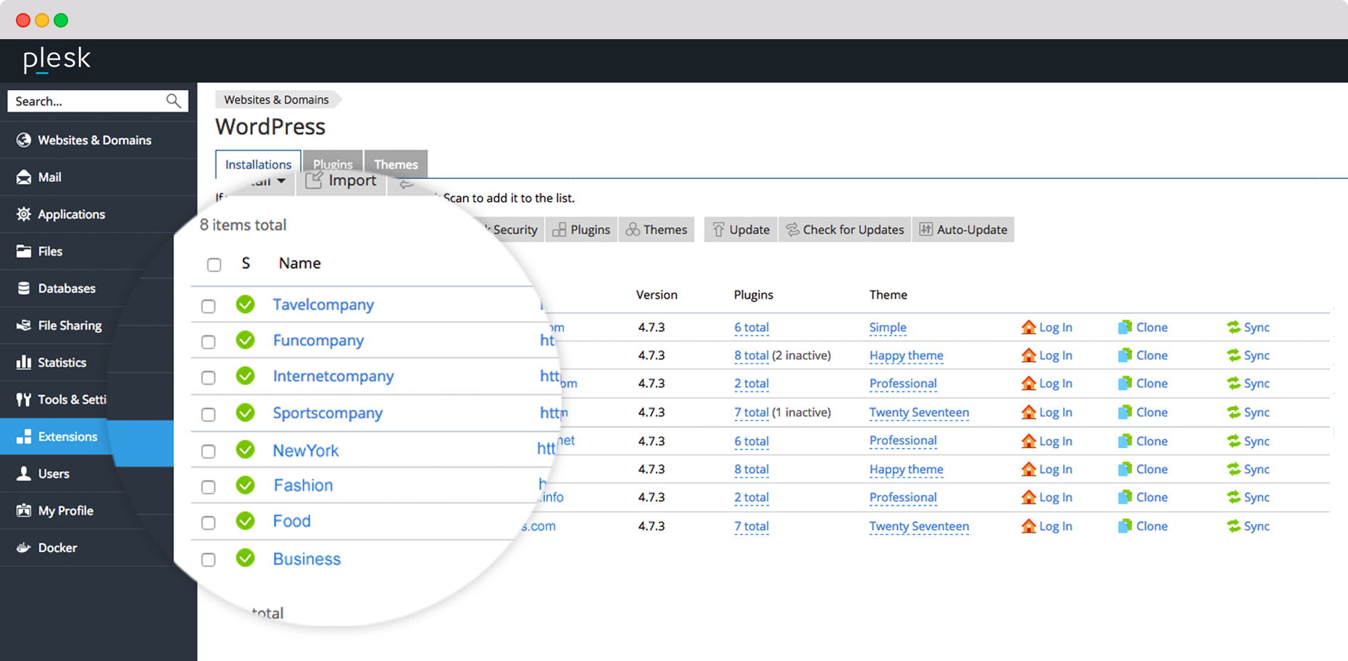The width and height of the screenshot is (1348, 661).
Task: Click inside the Search field
Action: 87,101
